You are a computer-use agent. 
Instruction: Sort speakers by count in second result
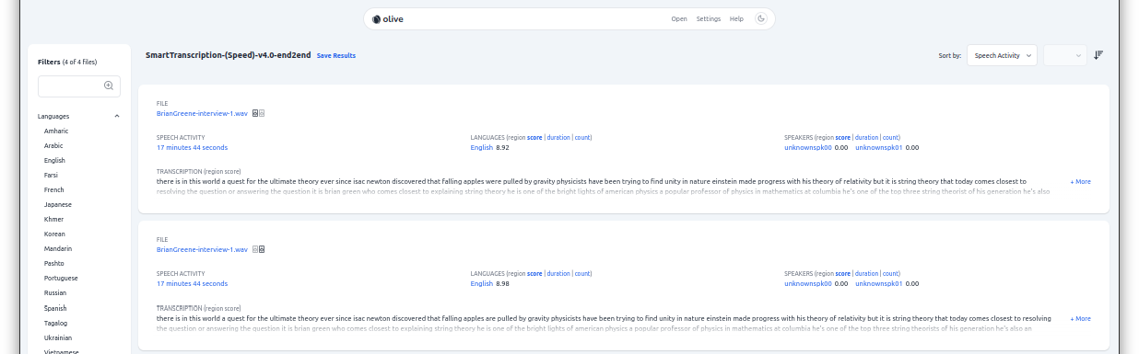click(x=891, y=273)
